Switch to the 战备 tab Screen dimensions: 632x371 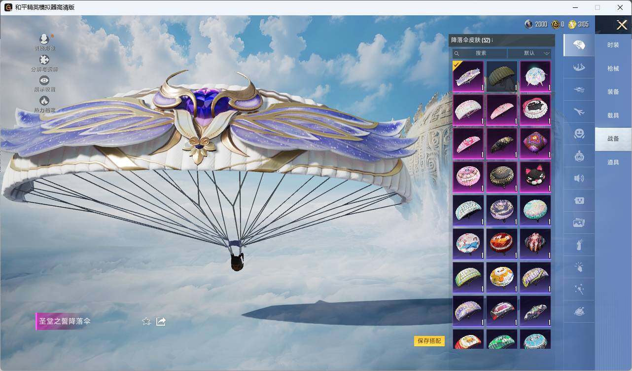pos(613,139)
